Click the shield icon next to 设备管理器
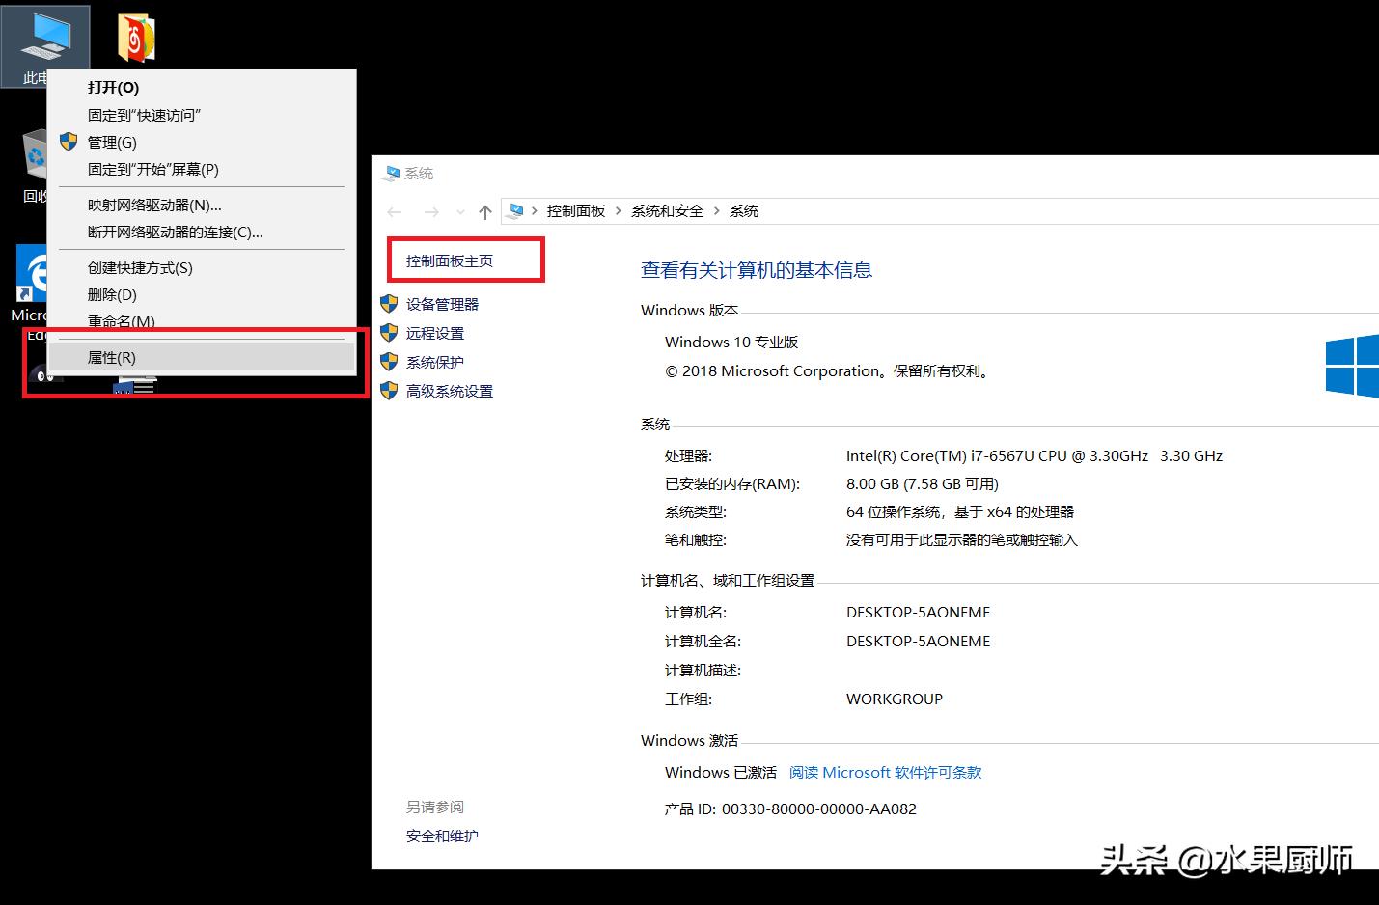Screen dimensions: 1379x905 coord(390,304)
